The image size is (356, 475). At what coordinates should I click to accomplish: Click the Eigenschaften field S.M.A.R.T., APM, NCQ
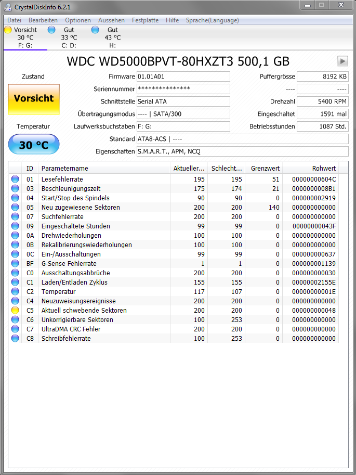pyautogui.click(x=243, y=151)
